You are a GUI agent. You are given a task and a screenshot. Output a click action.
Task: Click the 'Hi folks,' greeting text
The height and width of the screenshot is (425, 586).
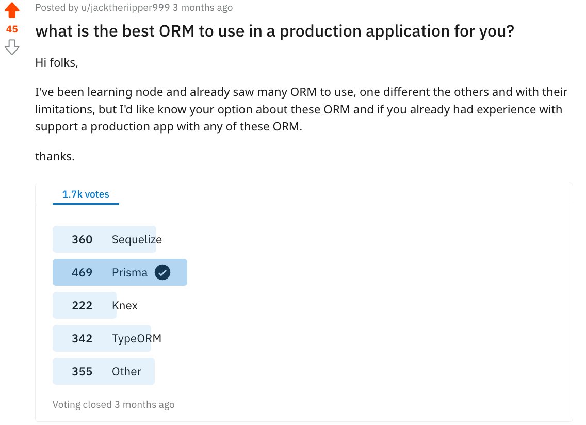pyautogui.click(x=56, y=62)
